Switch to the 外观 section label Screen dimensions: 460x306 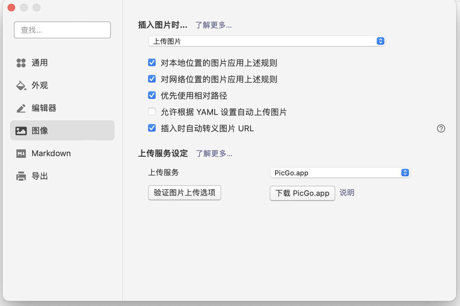pyautogui.click(x=40, y=85)
